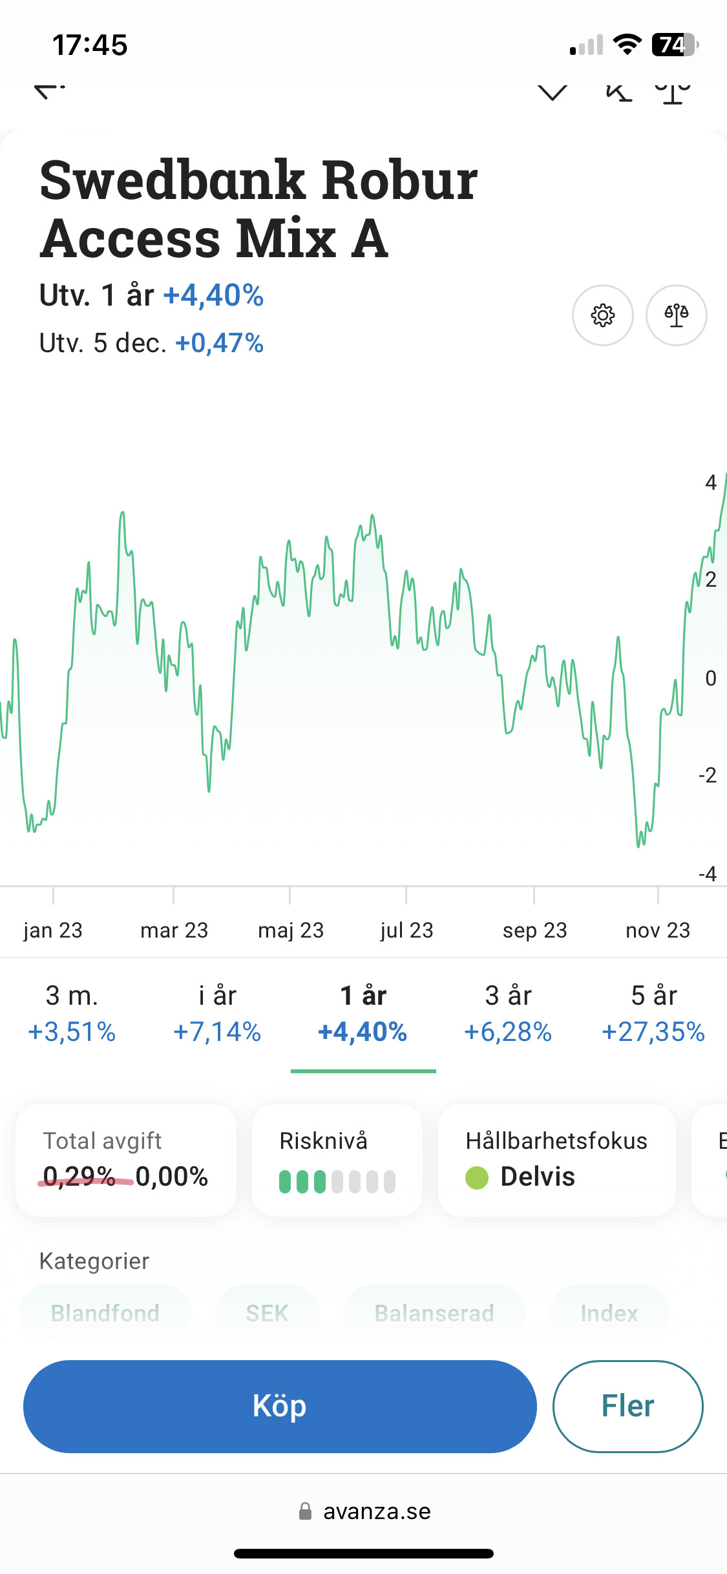Tap the downward chevron icon in header
The image size is (727, 1574).
tap(553, 93)
